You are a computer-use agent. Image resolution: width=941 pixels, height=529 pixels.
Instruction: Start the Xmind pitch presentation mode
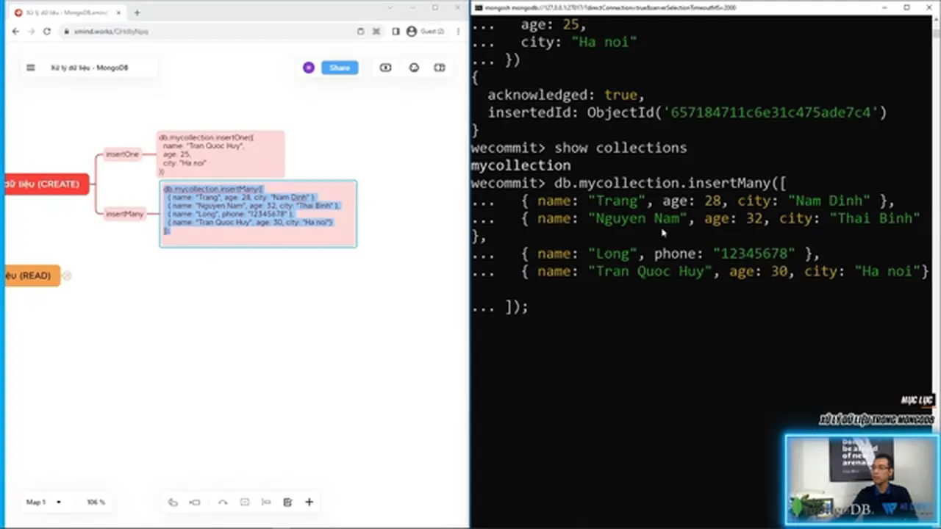point(385,68)
